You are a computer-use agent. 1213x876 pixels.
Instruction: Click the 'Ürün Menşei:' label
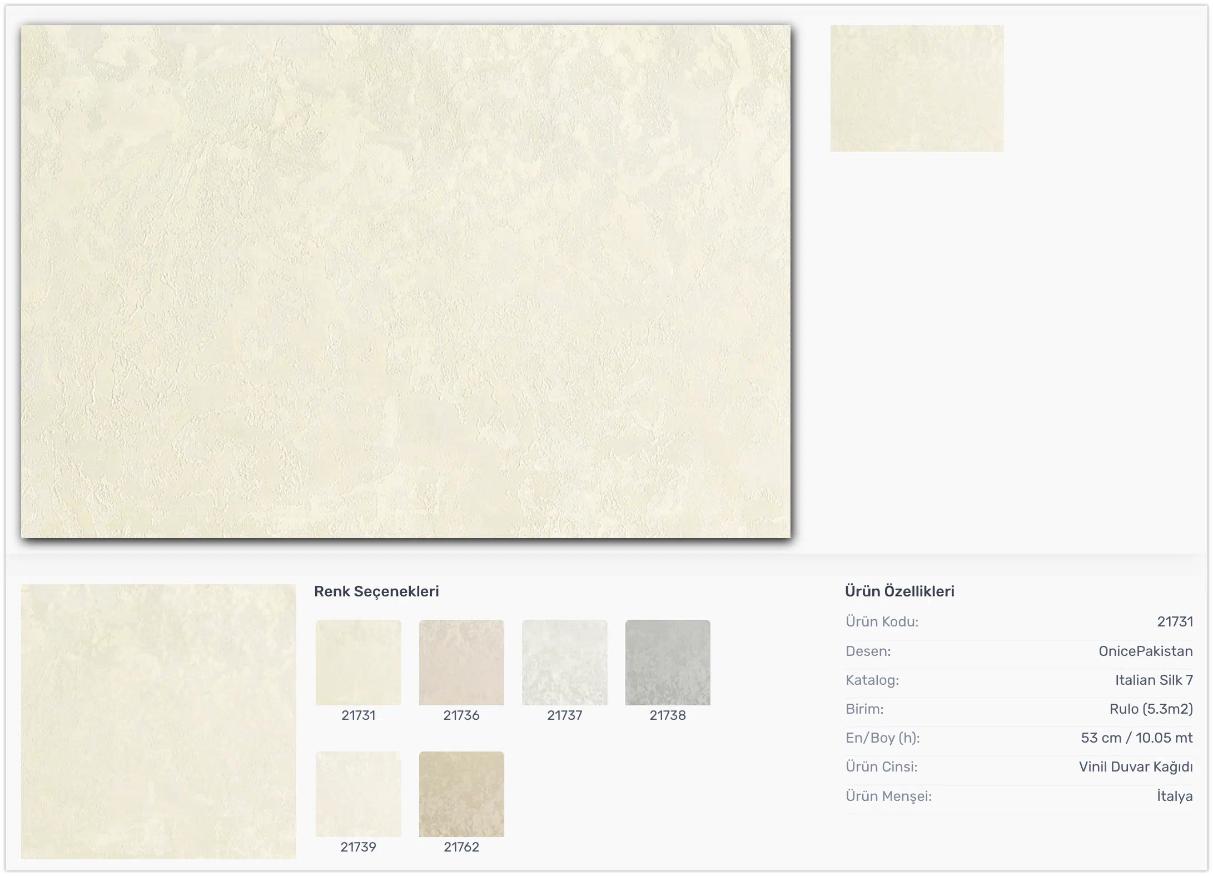coord(889,797)
